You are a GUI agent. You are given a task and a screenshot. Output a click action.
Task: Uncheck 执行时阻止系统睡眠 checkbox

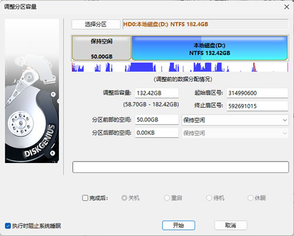[x=8, y=226]
